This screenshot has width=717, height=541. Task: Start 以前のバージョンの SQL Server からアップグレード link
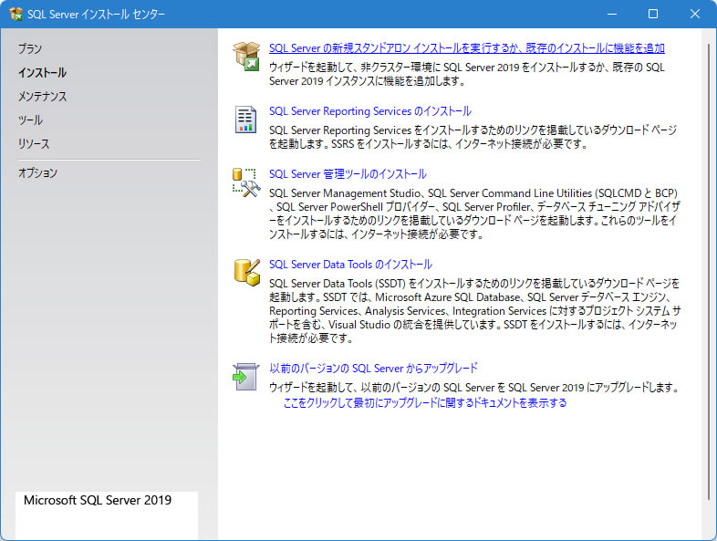373,369
